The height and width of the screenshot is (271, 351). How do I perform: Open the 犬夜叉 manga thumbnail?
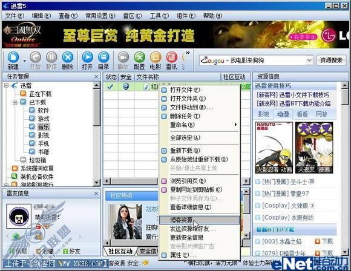click(314, 148)
